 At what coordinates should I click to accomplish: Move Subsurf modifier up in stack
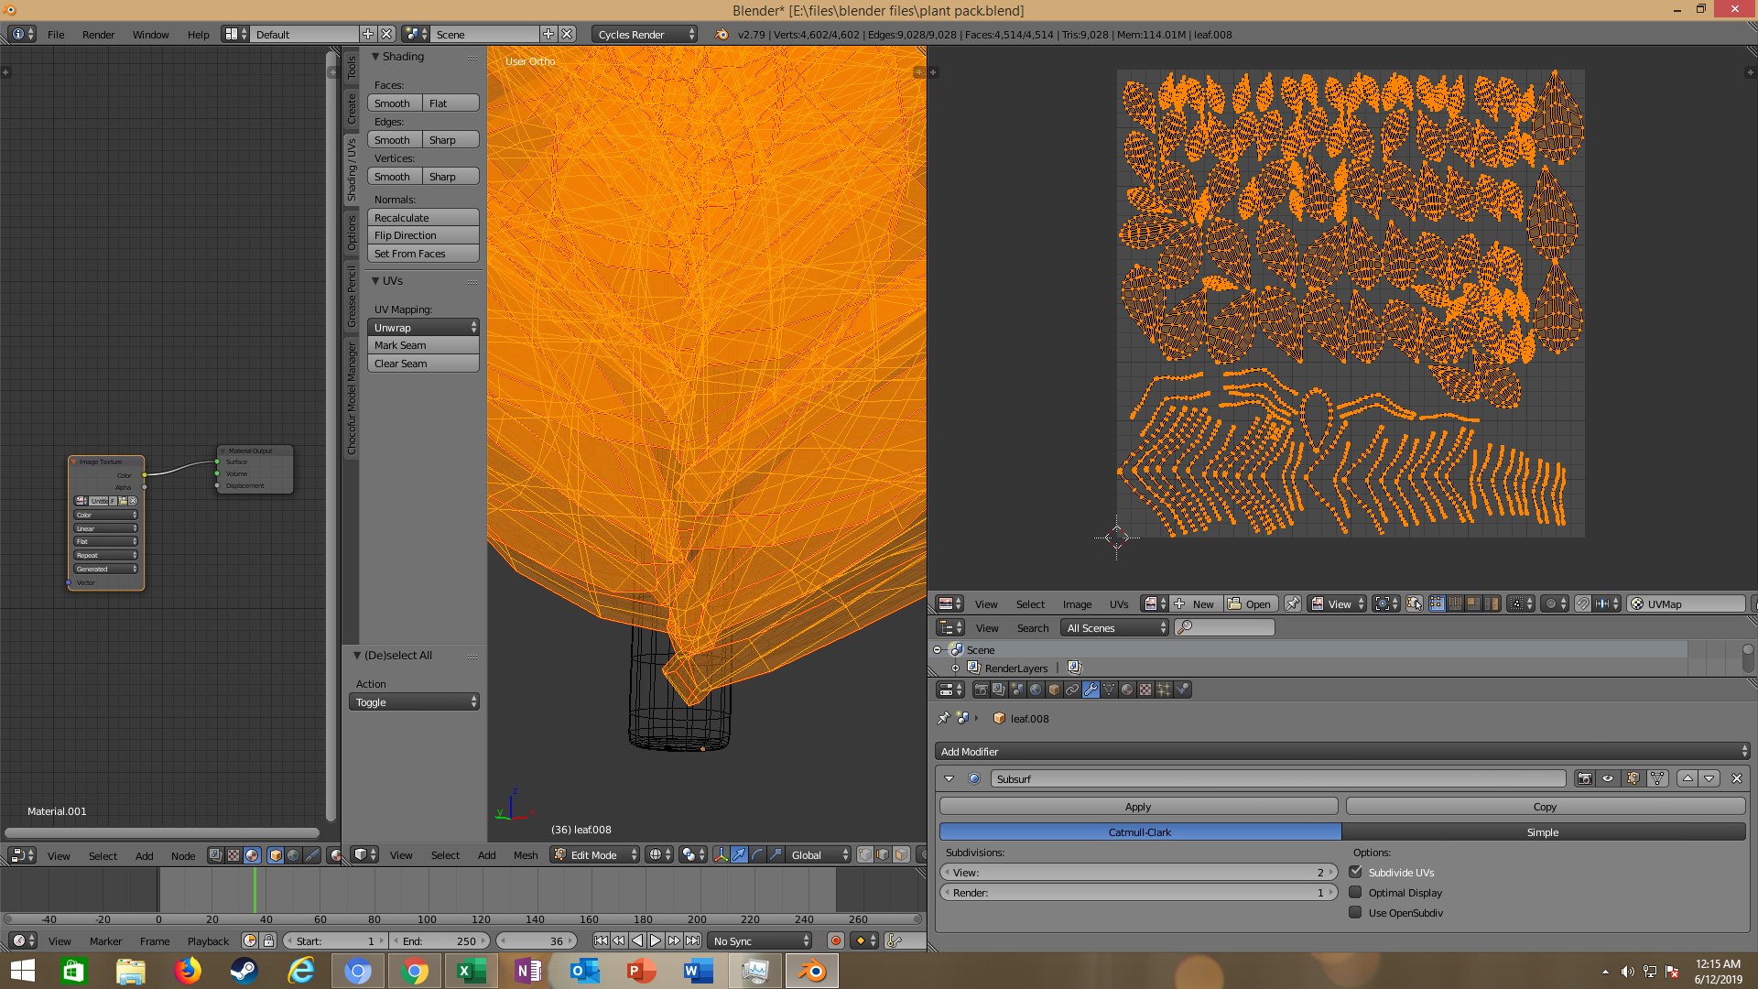tap(1687, 778)
